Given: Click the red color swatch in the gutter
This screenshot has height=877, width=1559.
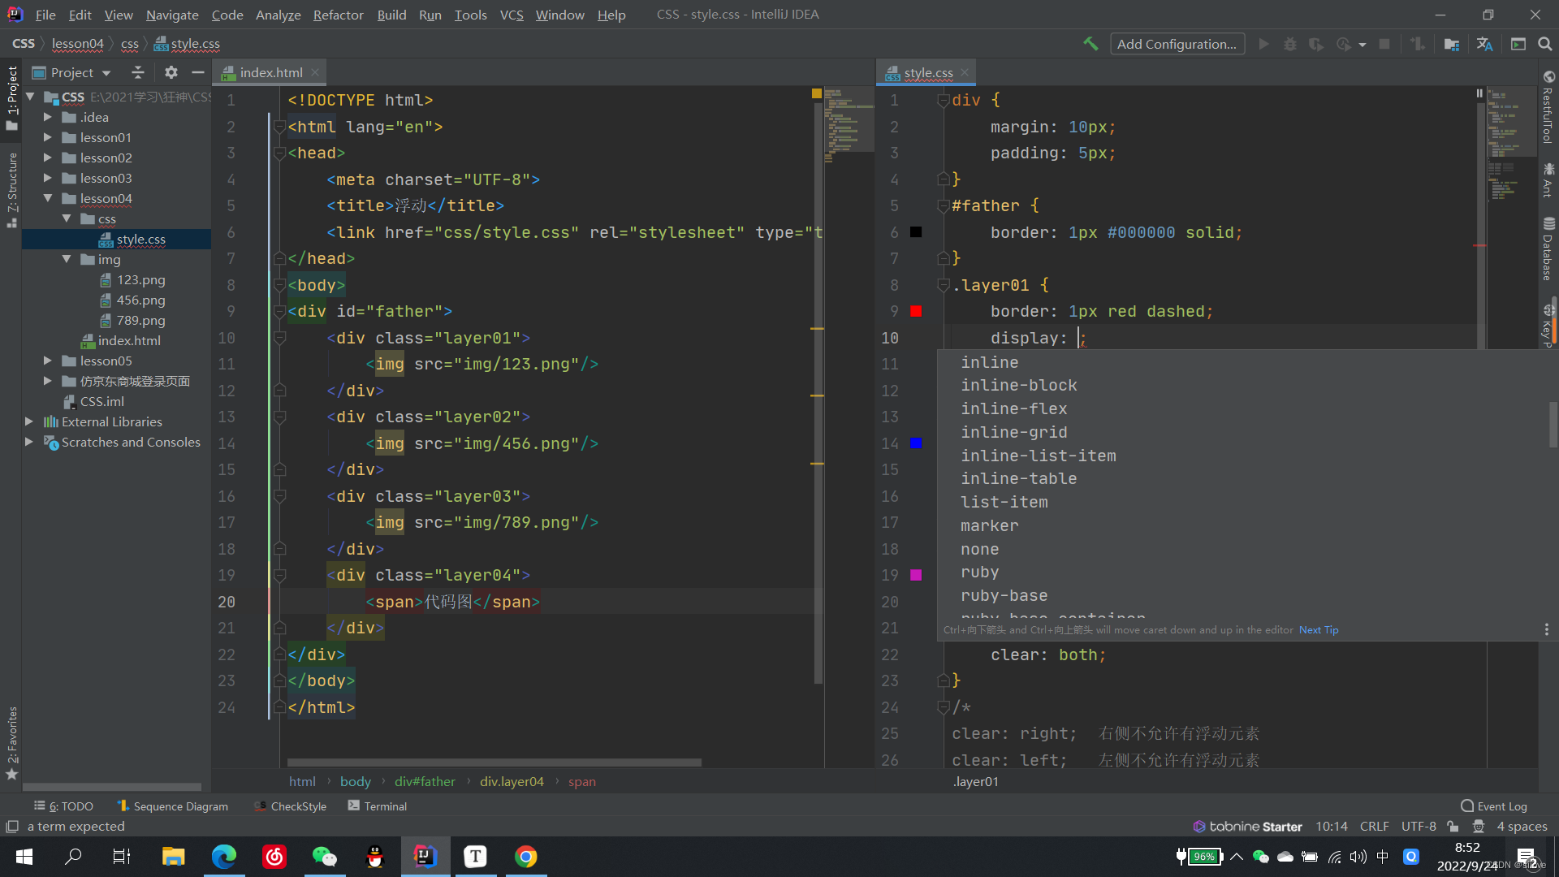Looking at the screenshot, I should [916, 311].
